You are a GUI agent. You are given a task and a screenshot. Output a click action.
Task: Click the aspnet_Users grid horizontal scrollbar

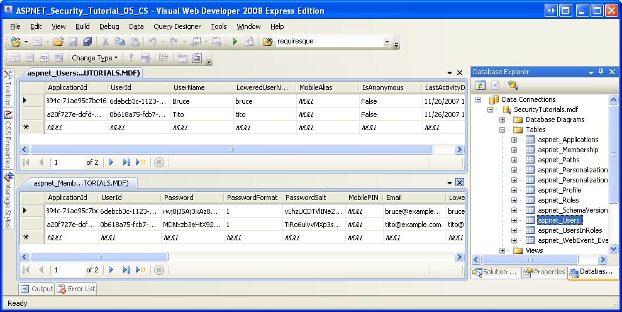231,150
